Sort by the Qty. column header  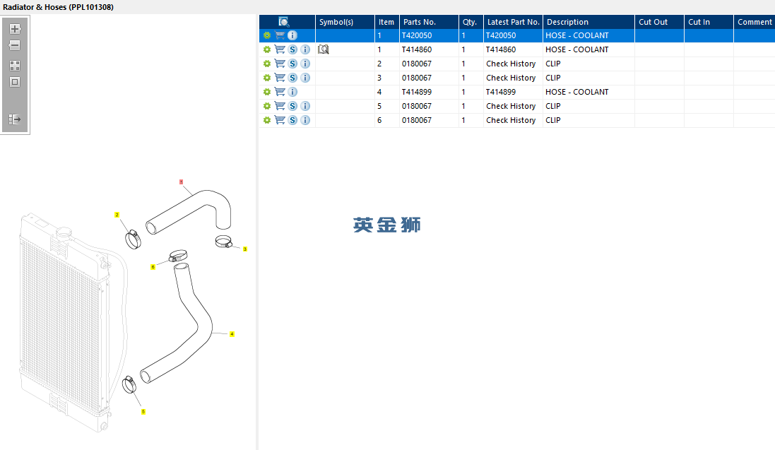(471, 22)
